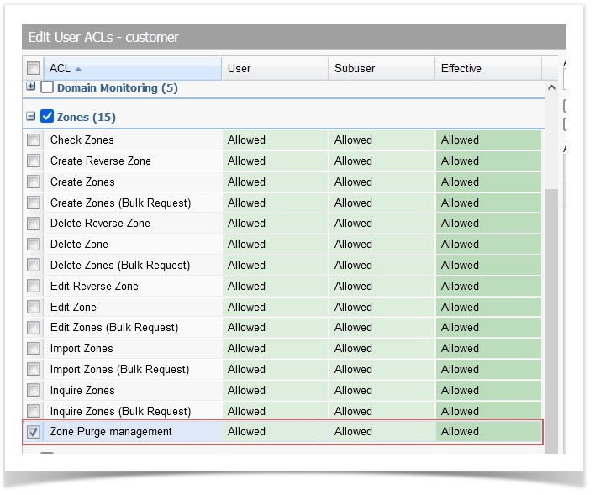This screenshot has height=495, width=595.
Task: Expand the Domain Monitoring group
Action: pyautogui.click(x=31, y=87)
